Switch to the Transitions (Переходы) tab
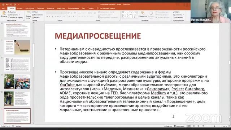 click(x=40, y=8)
